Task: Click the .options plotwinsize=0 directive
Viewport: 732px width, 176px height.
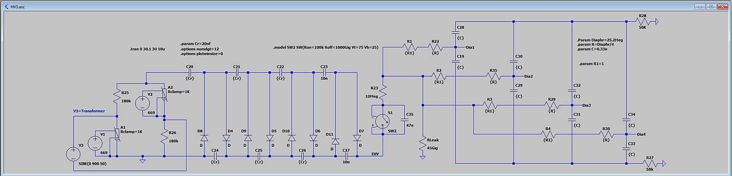Action: (x=202, y=54)
